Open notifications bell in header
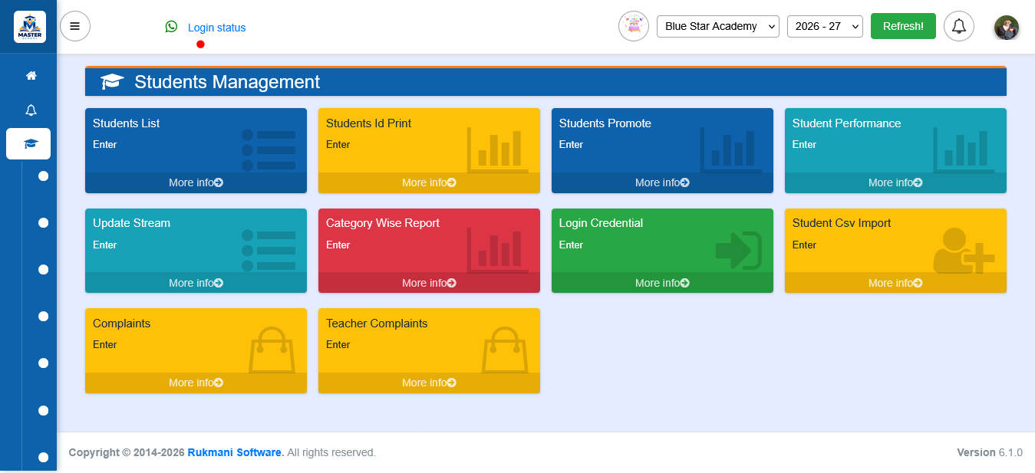Image resolution: width=1035 pixels, height=473 pixels. coord(959,26)
